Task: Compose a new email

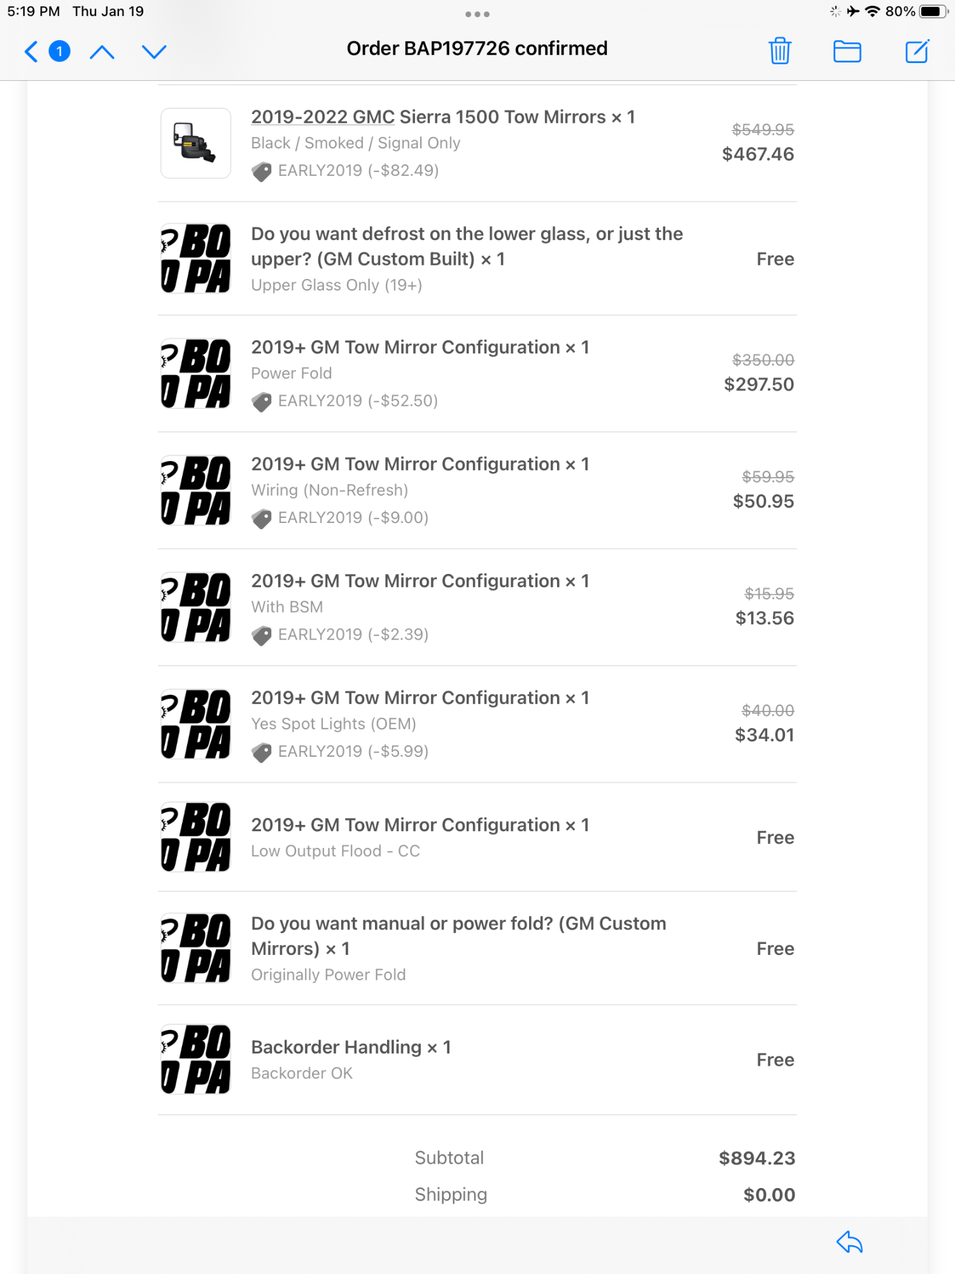Action: (x=917, y=51)
